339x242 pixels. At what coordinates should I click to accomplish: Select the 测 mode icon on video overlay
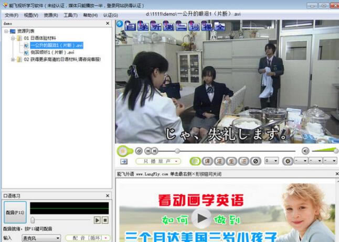click(x=168, y=26)
